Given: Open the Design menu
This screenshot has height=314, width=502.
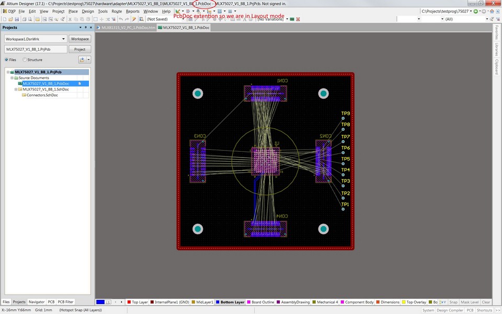Looking at the screenshot, I should 88,11.
